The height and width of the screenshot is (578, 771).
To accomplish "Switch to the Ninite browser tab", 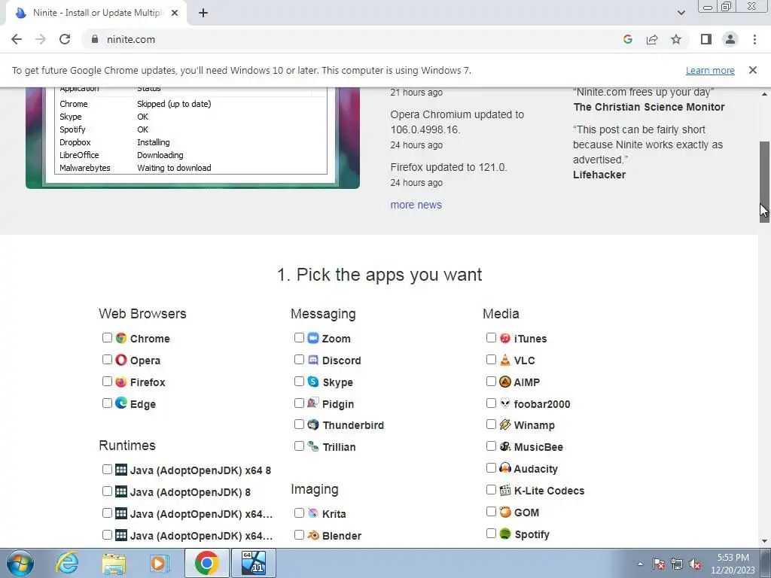I will 96,14.
